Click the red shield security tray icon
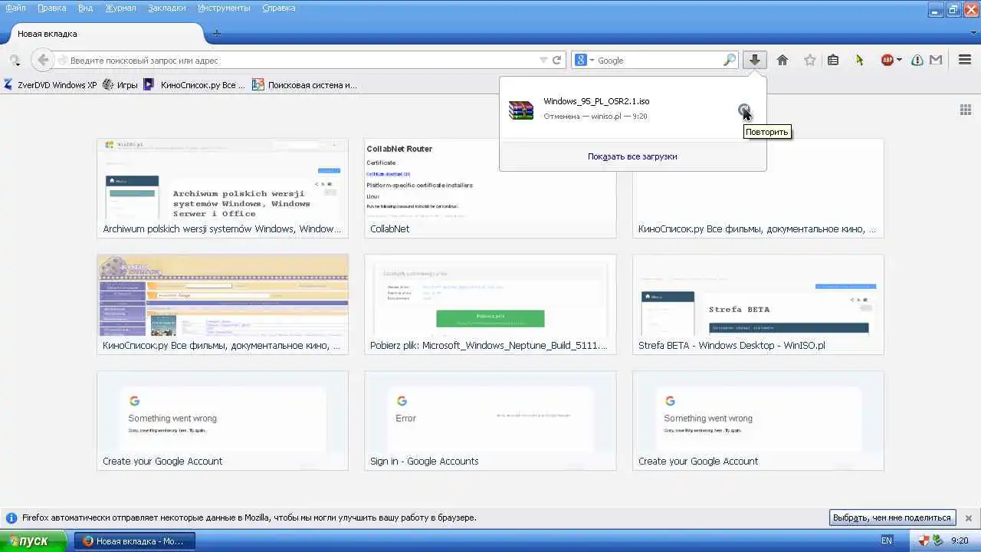 coord(924,540)
